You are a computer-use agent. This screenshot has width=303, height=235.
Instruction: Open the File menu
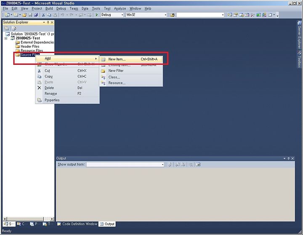pyautogui.click(x=5, y=8)
